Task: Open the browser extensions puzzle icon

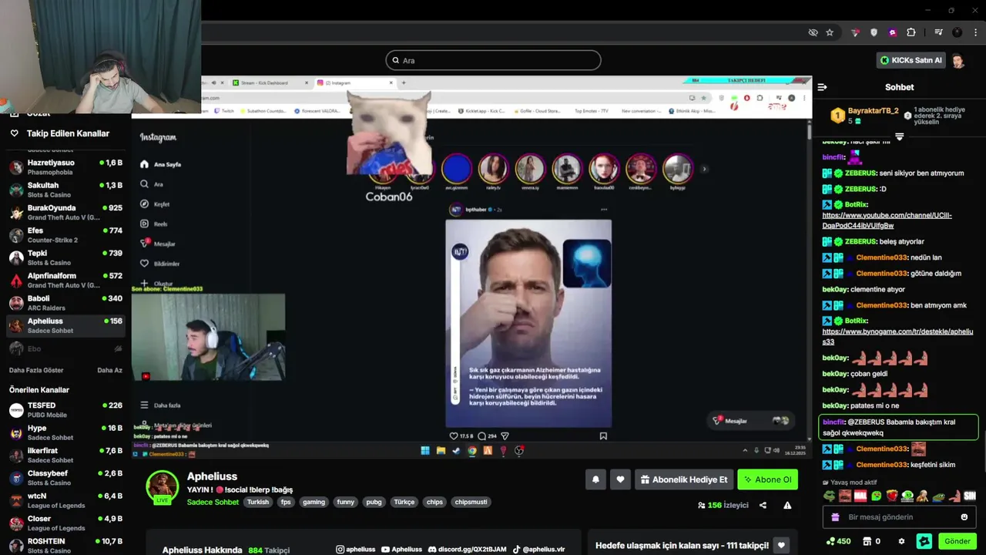Action: (x=911, y=32)
